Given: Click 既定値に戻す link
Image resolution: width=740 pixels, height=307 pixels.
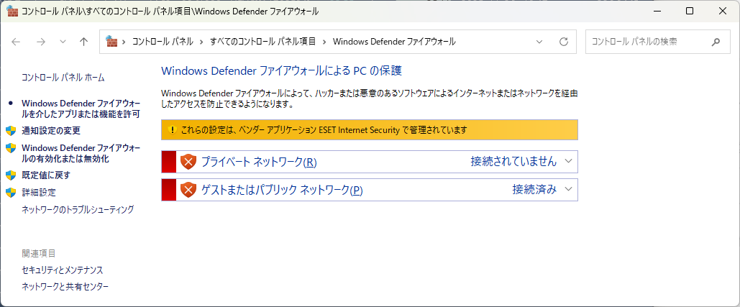Looking at the screenshot, I should (46, 175).
